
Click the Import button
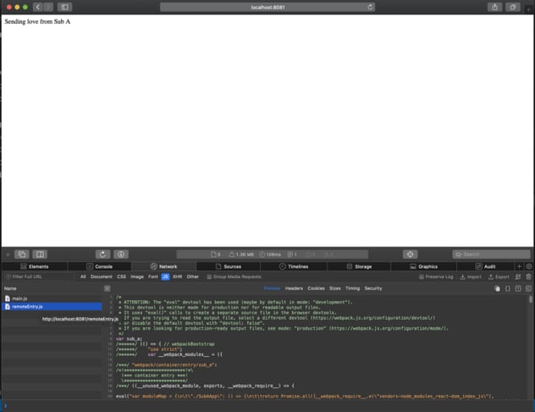471,276
